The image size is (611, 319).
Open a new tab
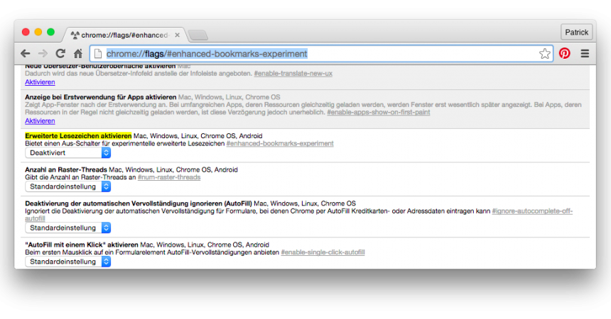[198, 35]
